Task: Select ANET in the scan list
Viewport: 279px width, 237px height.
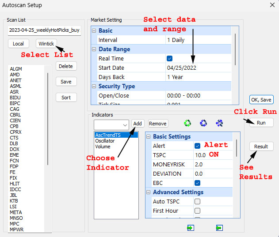Action: pos(15,80)
